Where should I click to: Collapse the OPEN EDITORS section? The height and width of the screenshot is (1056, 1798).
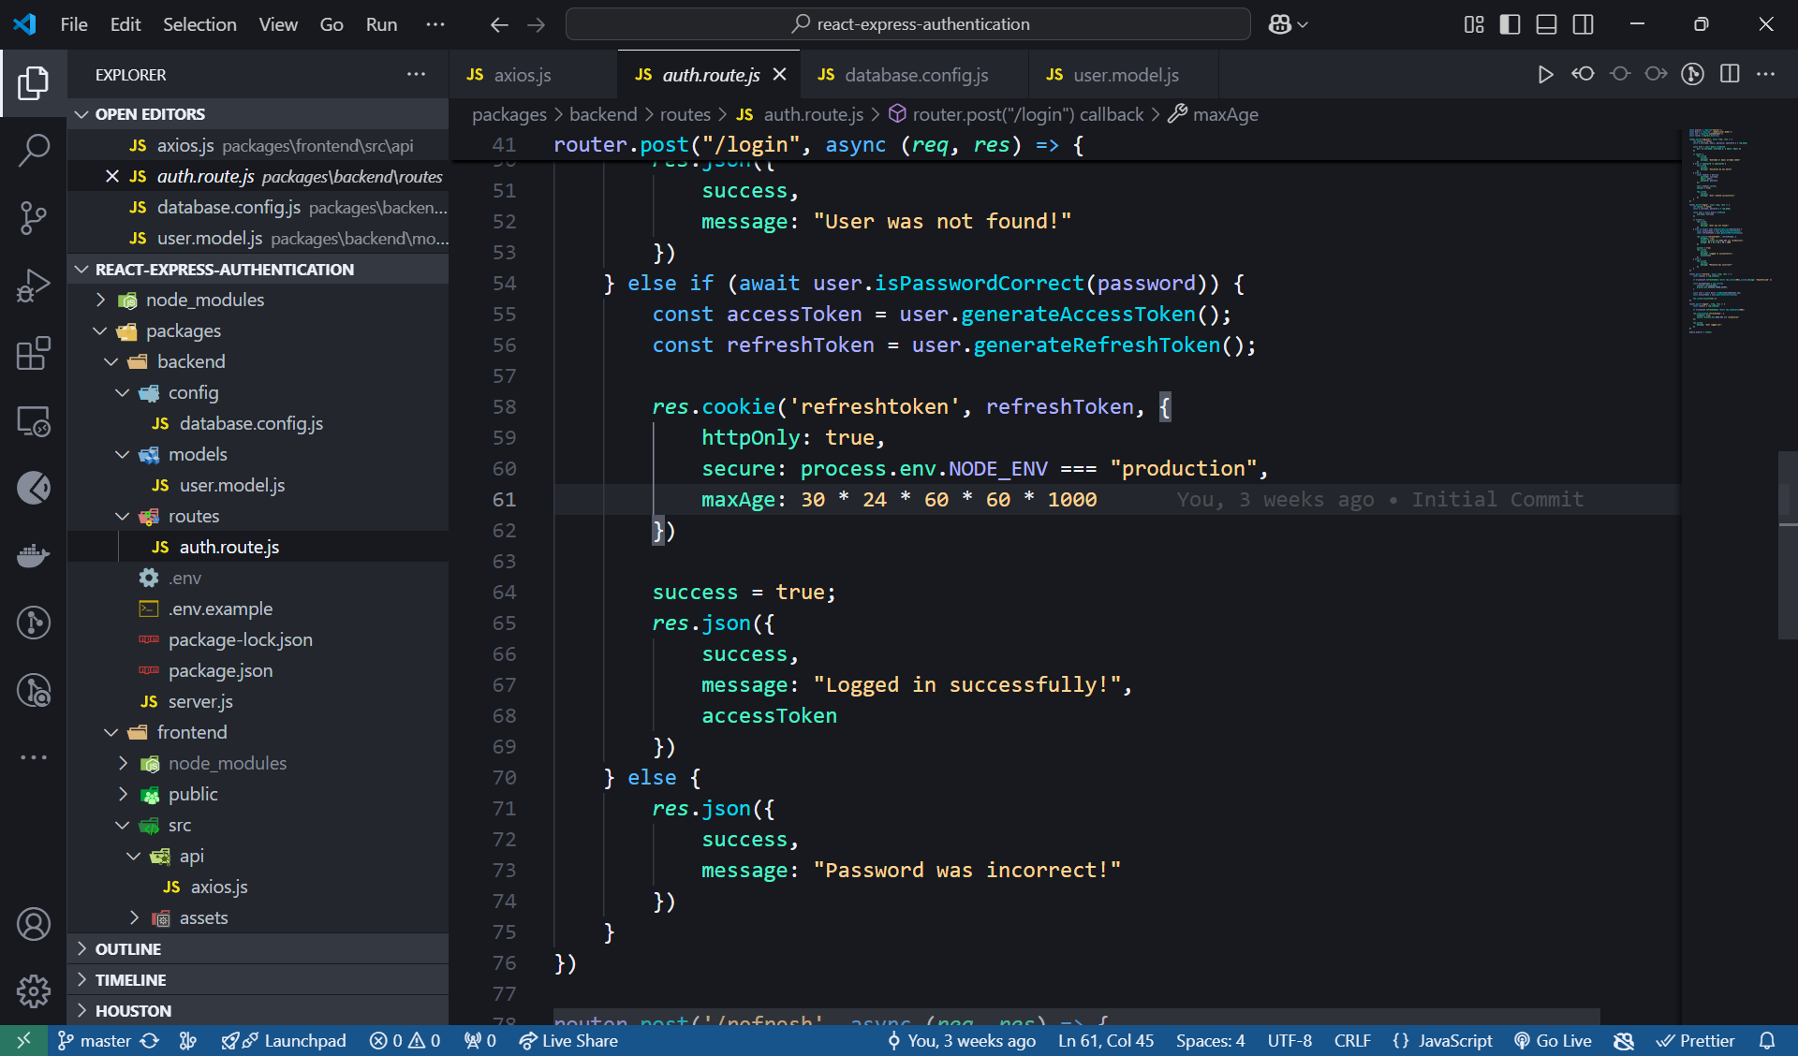258,114
